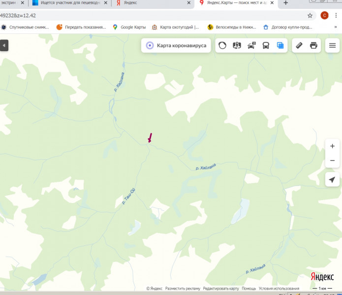
Task: Open a new browser tab
Action: point(286,3)
